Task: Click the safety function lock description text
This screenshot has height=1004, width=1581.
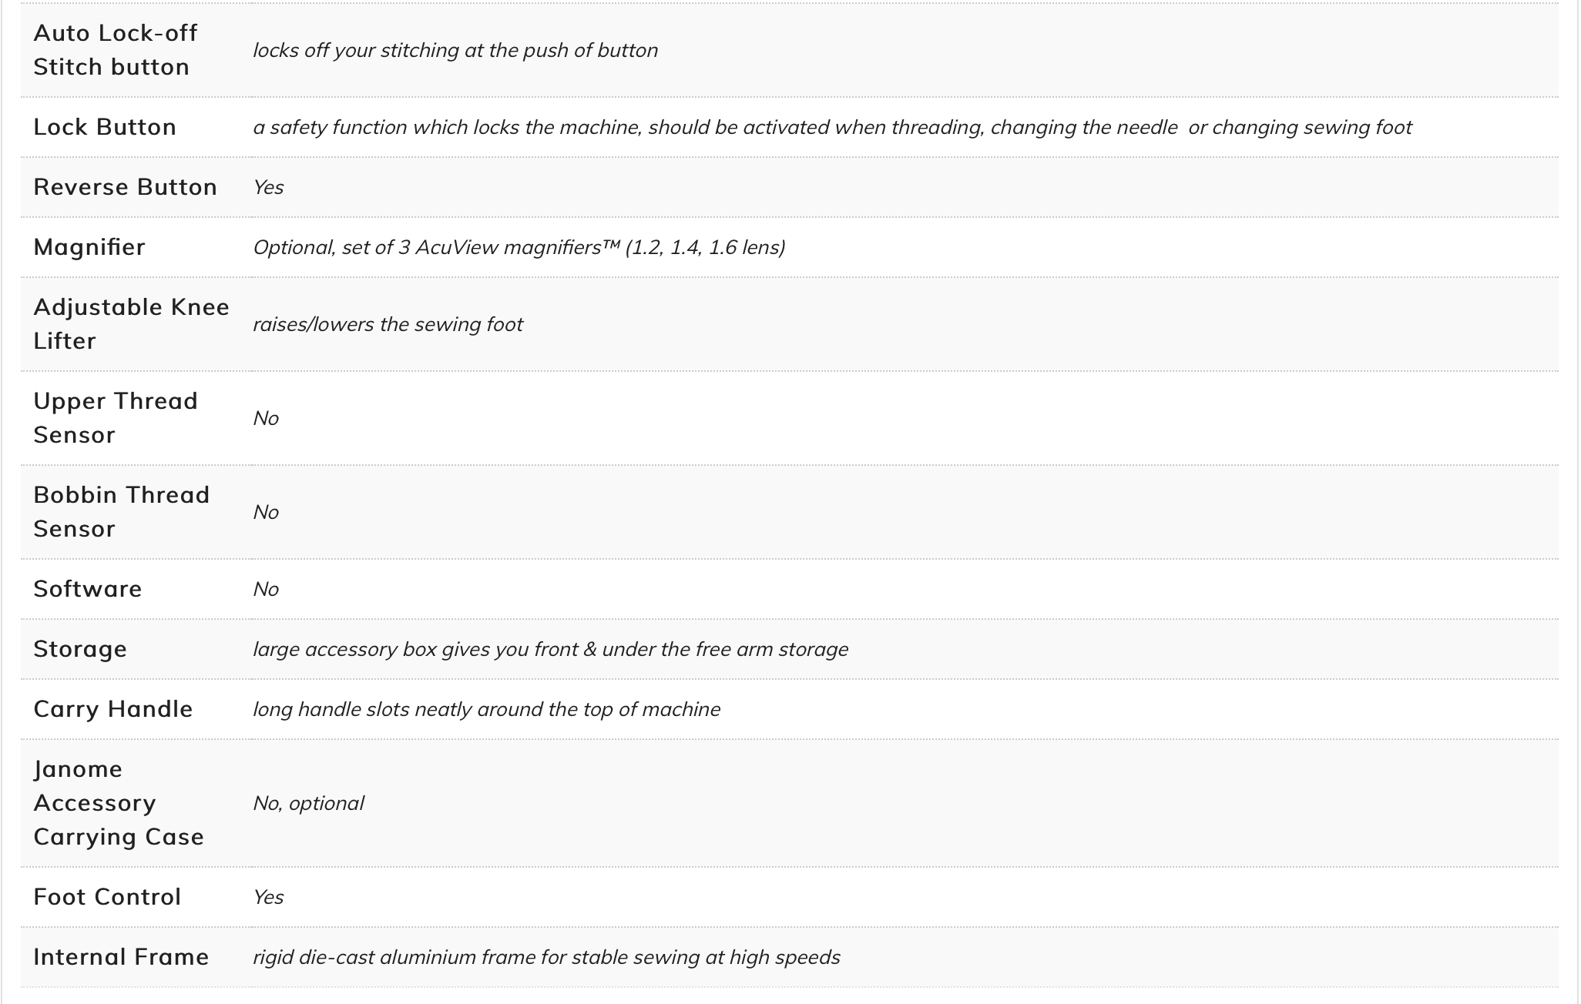Action: point(833,127)
